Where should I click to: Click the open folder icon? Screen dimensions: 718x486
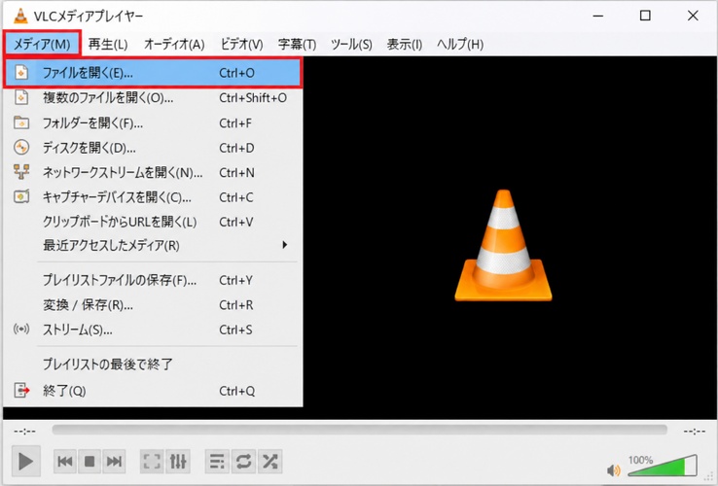coord(21,122)
